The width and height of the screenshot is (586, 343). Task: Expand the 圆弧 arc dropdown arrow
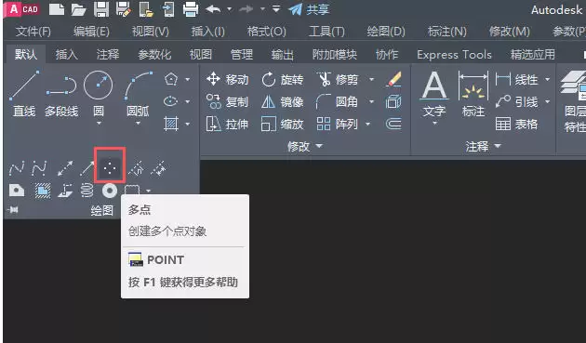pyautogui.click(x=138, y=123)
